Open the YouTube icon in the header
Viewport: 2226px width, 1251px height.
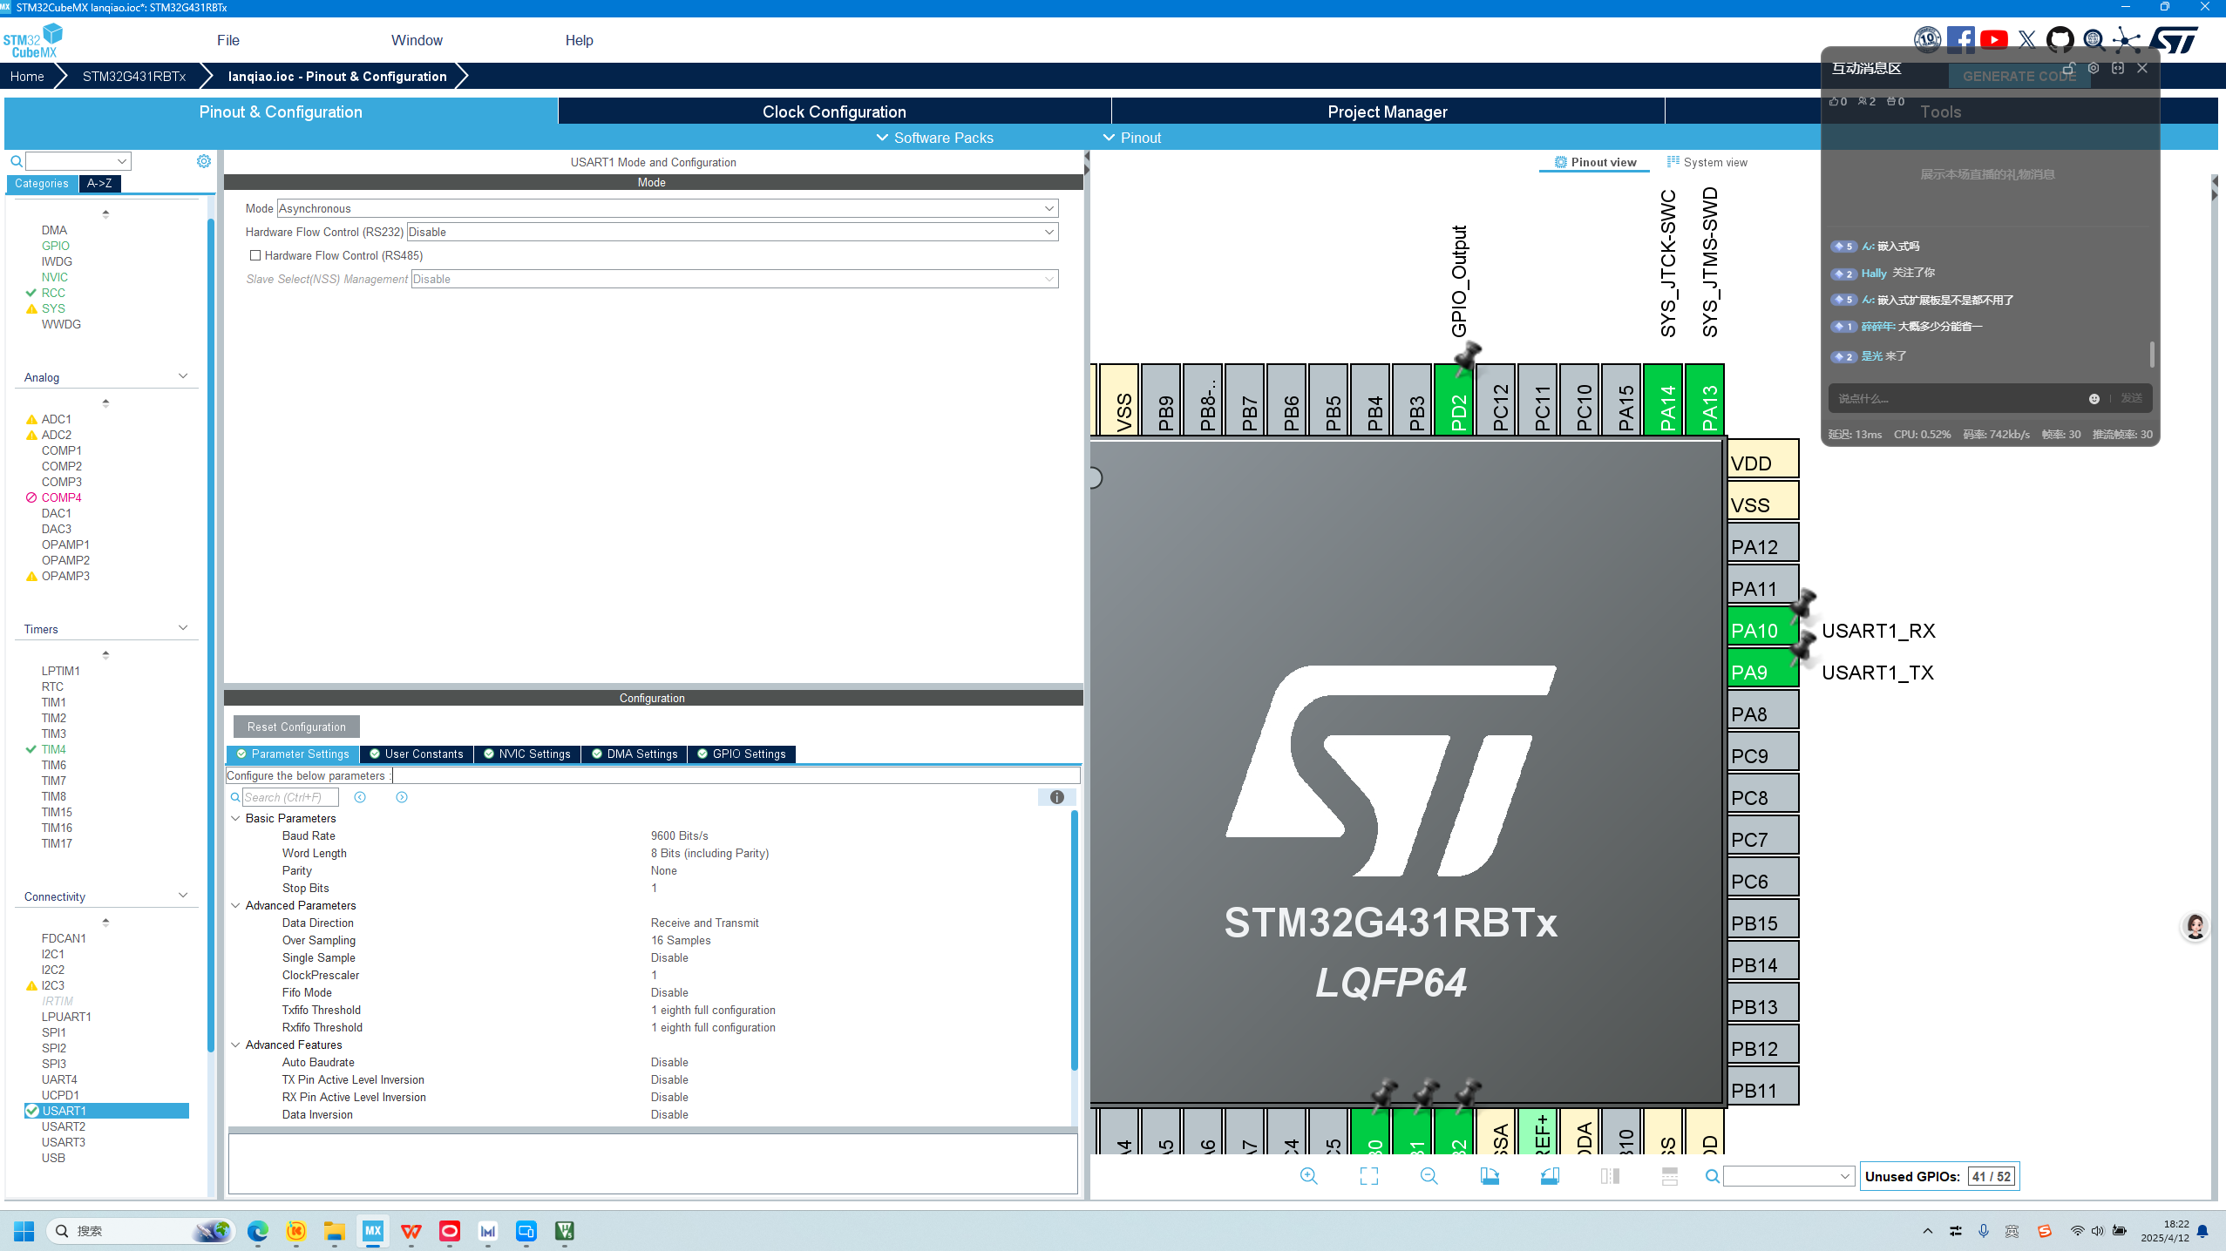coord(1993,40)
